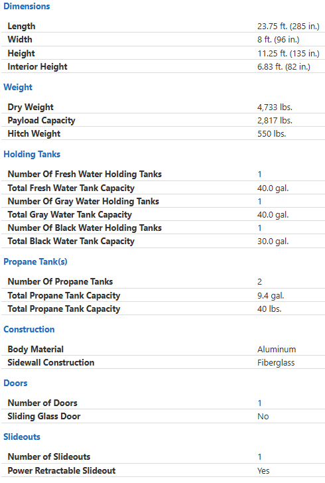Select the Number Of Propane Tanks row
Image resolution: width=325 pixels, height=483 pixels.
coord(163,281)
